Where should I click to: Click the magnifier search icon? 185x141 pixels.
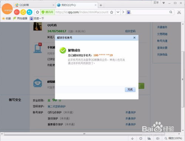pos(171,12)
